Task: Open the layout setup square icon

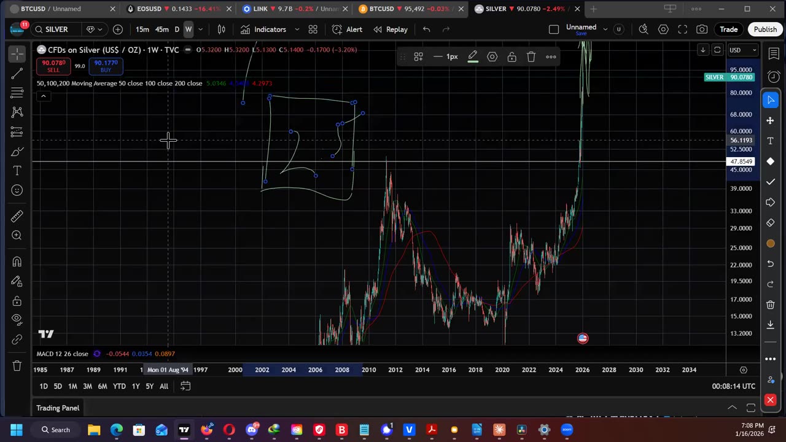Action: click(x=554, y=29)
